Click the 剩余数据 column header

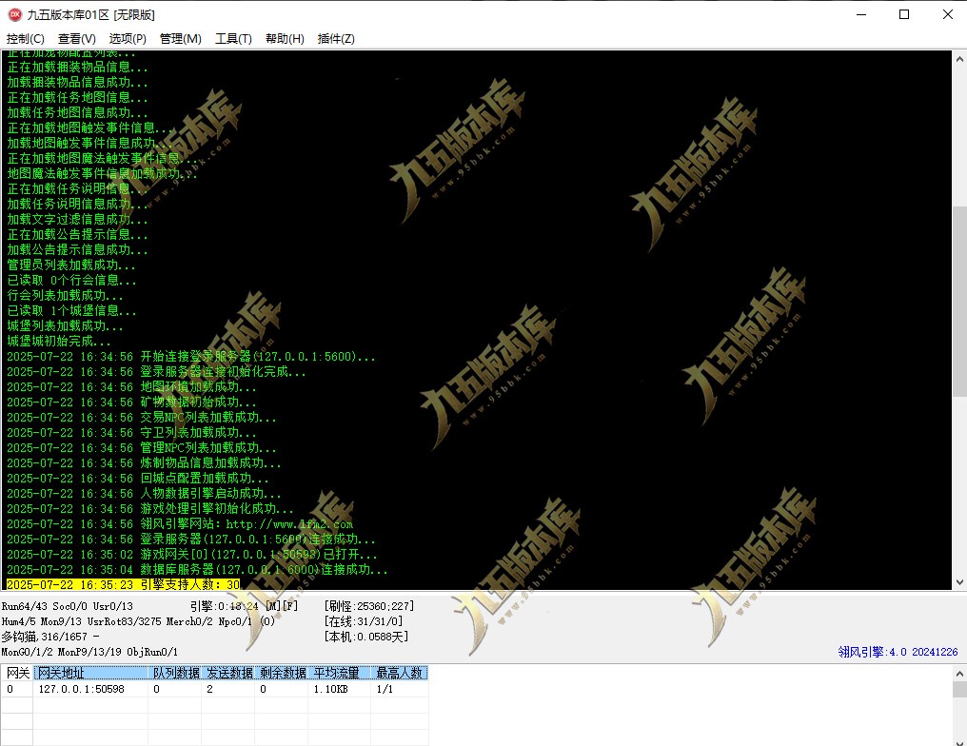click(282, 673)
